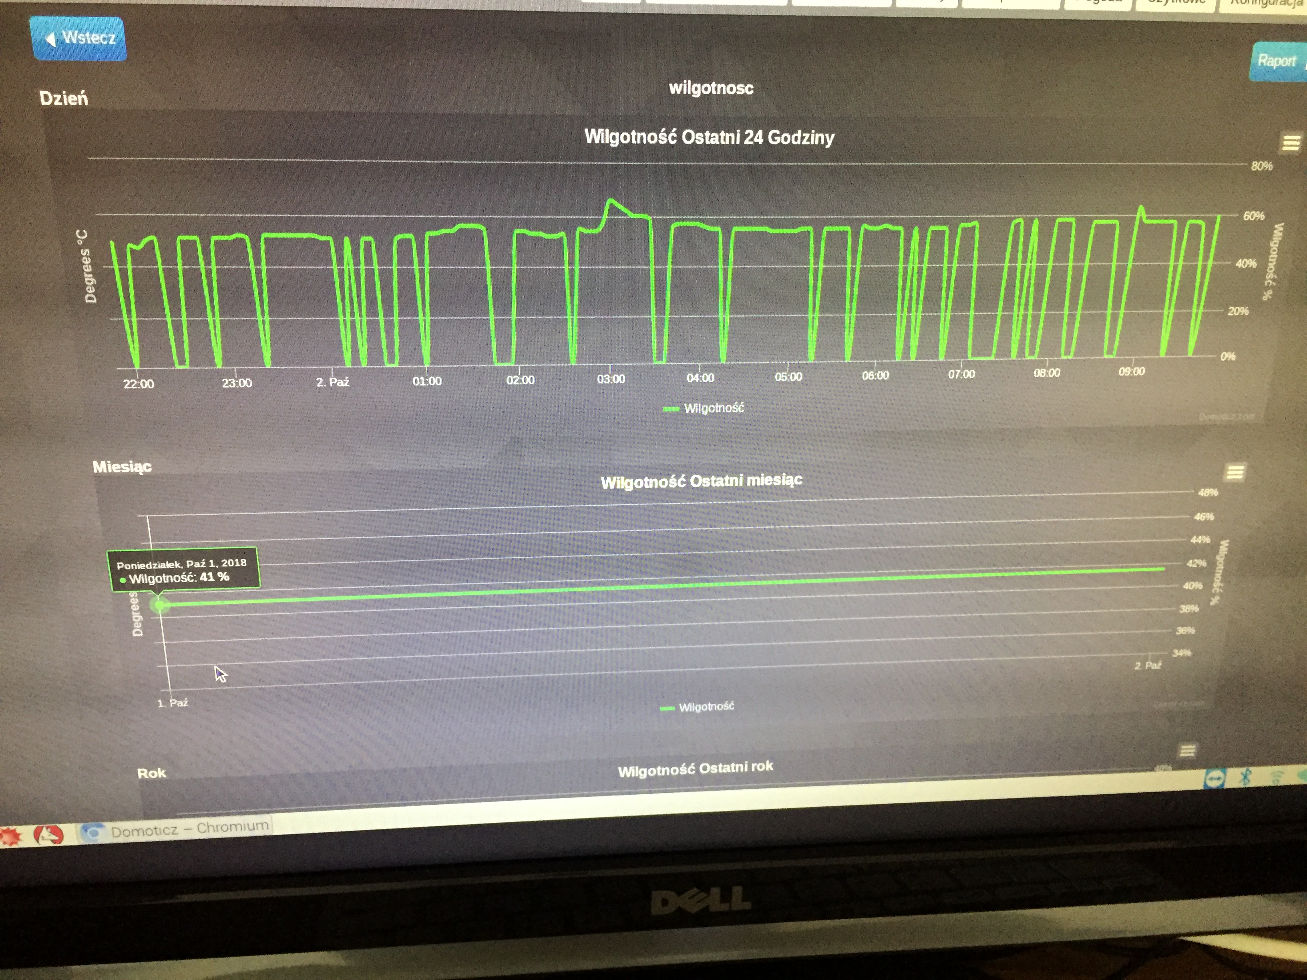This screenshot has width=1307, height=980.
Task: Open the Bluetooth tray icon
Action: (1245, 776)
